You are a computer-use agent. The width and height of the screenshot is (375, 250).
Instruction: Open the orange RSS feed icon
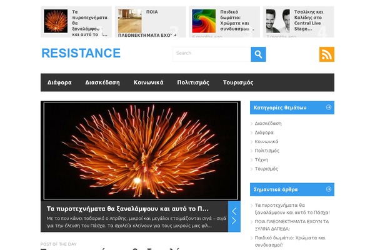(x=327, y=54)
